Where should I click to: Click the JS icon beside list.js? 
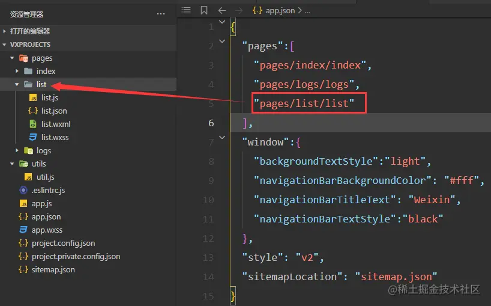coord(33,98)
